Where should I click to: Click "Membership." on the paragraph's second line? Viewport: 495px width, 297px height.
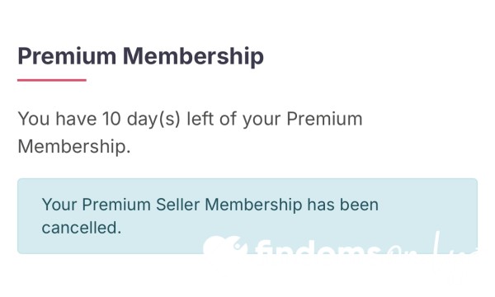[x=74, y=147]
